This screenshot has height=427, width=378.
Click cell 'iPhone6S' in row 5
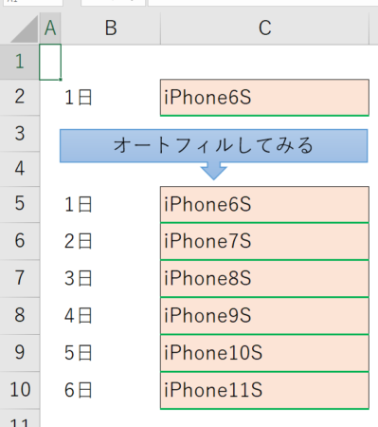coord(264,204)
